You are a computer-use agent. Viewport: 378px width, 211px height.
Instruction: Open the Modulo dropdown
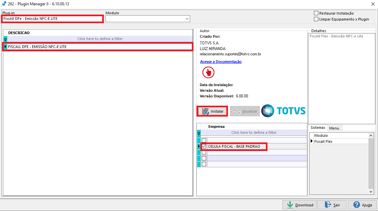[x=187, y=19]
